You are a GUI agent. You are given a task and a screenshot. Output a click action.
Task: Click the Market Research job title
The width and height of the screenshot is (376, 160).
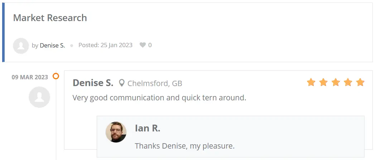(50, 18)
